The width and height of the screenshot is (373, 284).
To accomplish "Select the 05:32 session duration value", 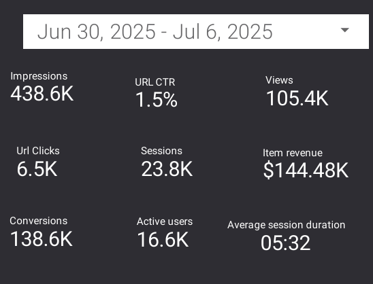I will 285,243.
